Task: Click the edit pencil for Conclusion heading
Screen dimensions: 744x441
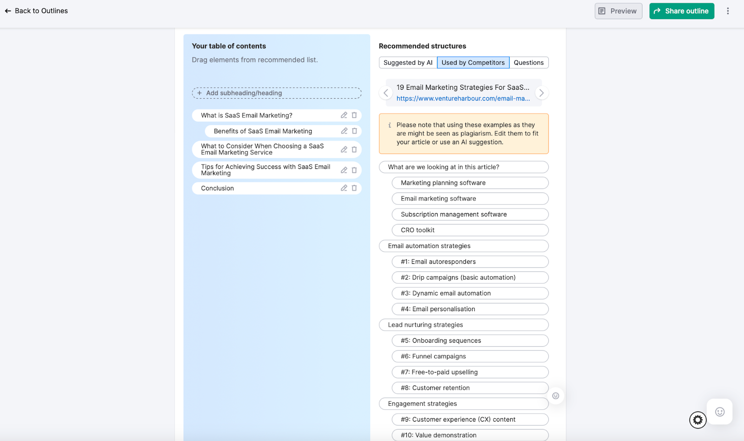Action: pyautogui.click(x=344, y=188)
